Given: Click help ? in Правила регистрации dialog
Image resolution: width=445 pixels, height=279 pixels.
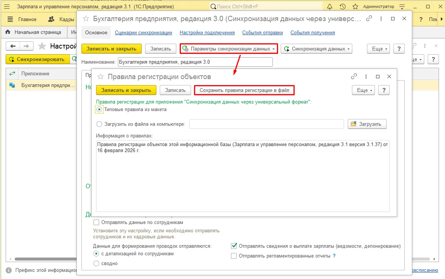Looking at the screenshot, I should pyautogui.click(x=384, y=90).
